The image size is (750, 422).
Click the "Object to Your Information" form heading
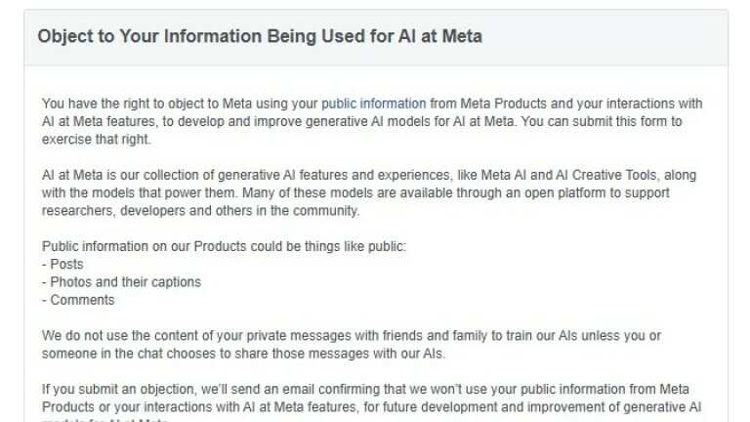point(260,36)
